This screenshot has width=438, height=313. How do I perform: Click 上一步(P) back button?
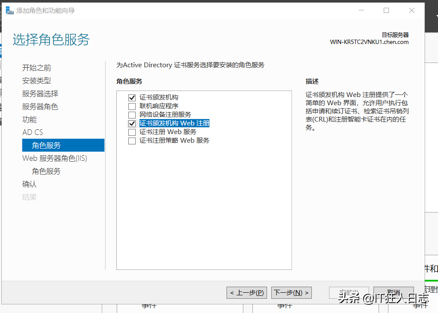[x=247, y=293]
